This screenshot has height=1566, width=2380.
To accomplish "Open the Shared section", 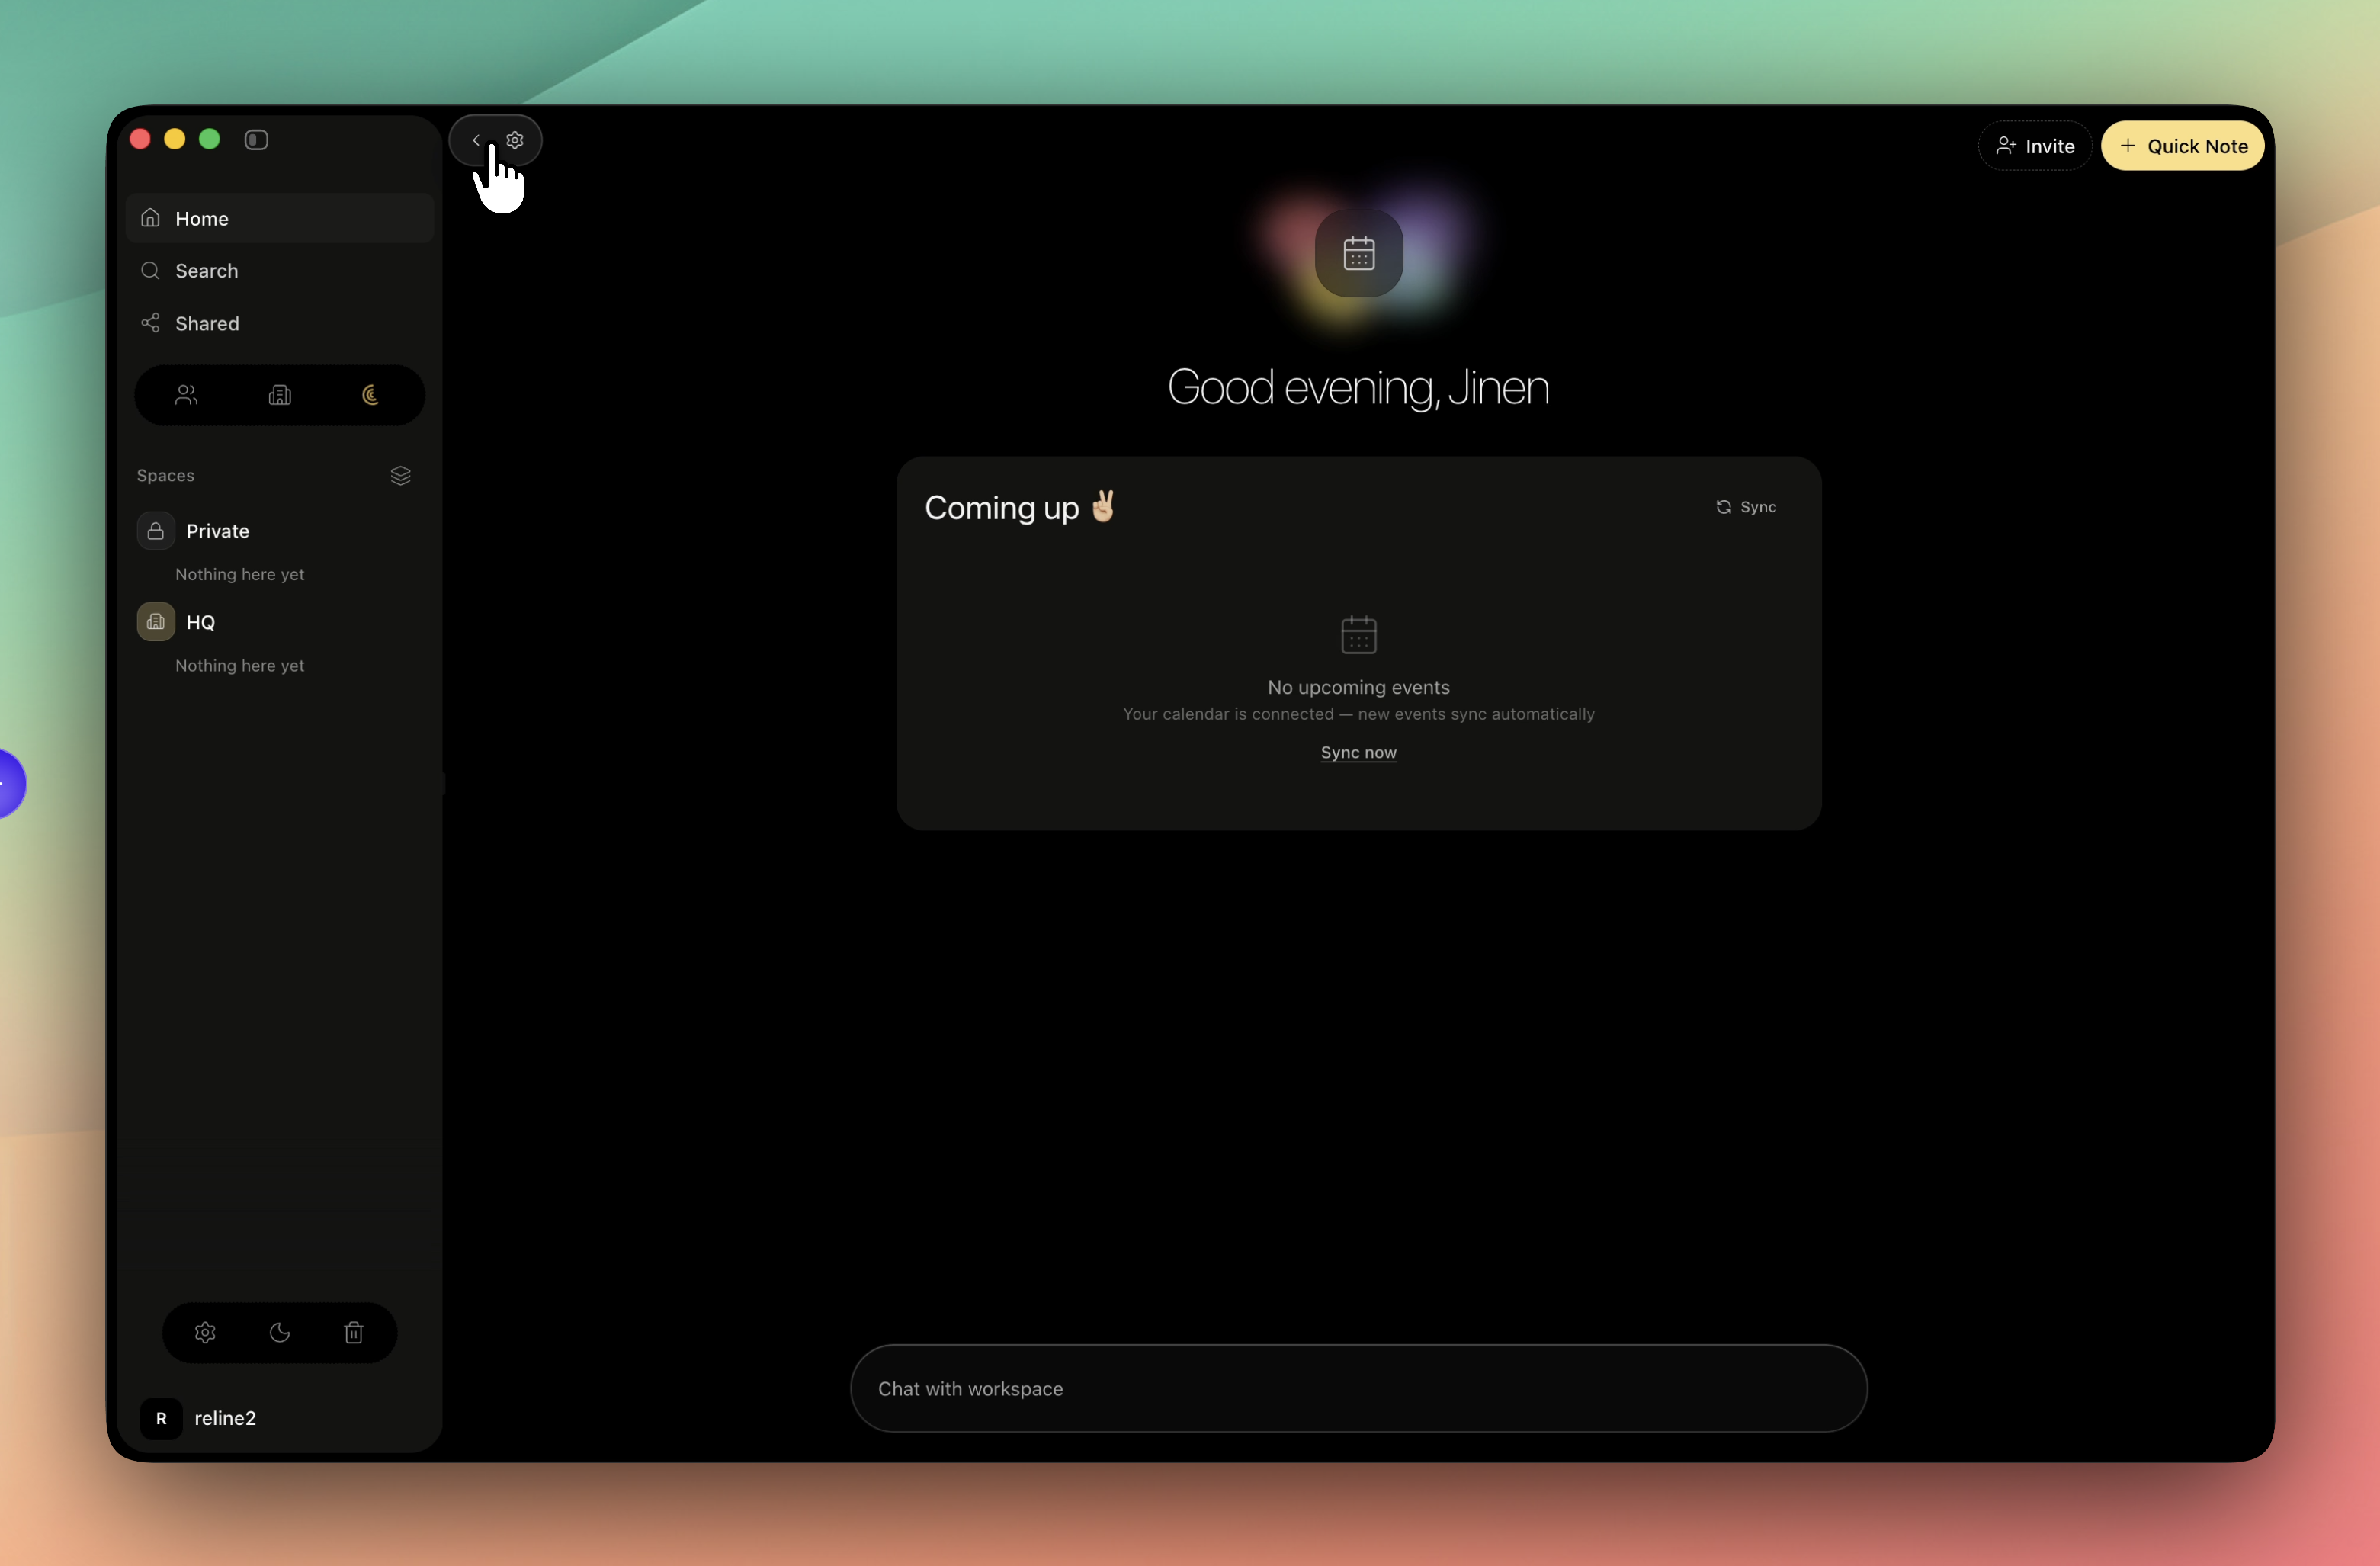I will click(x=280, y=323).
